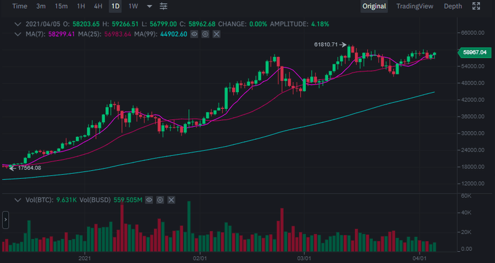The height and width of the screenshot is (263, 495).
Task: Select the 15m interval
Action: (61, 6)
